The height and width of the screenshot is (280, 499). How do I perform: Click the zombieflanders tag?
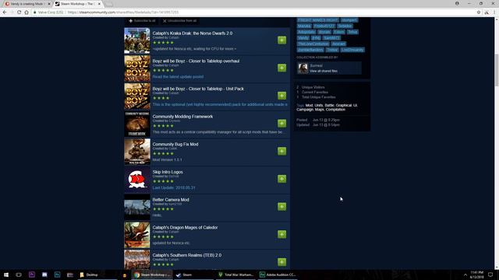tap(310, 50)
